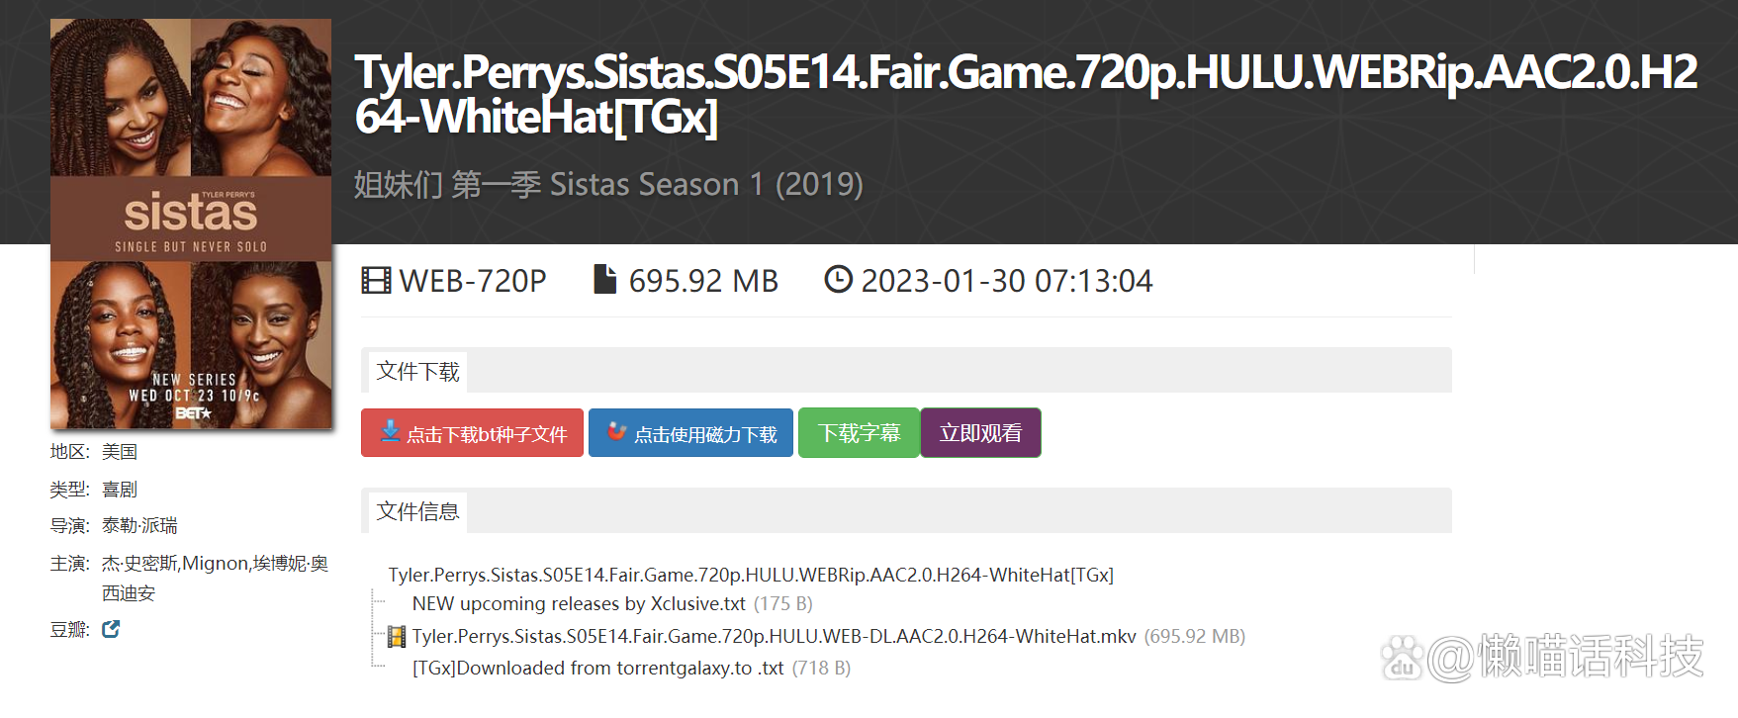Click the magnet icon in the blue button
The image size is (1738, 718).
point(617,432)
